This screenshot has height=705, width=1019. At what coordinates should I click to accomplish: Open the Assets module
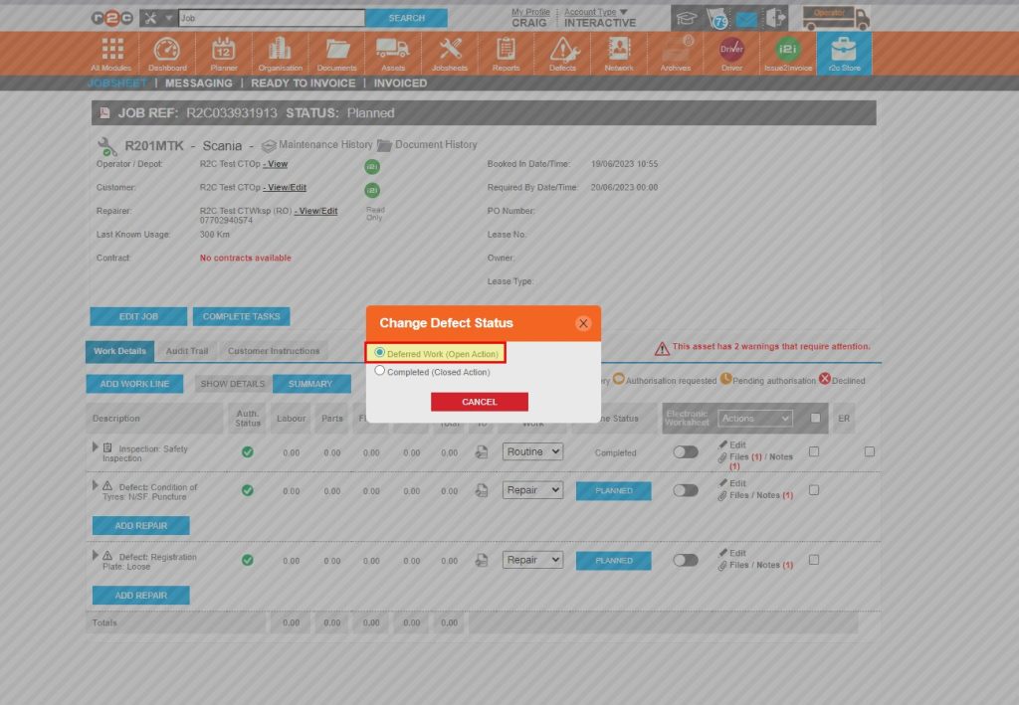click(393, 52)
